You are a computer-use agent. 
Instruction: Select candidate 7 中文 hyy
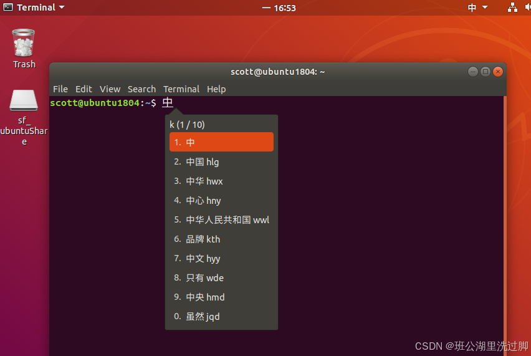pos(221,258)
